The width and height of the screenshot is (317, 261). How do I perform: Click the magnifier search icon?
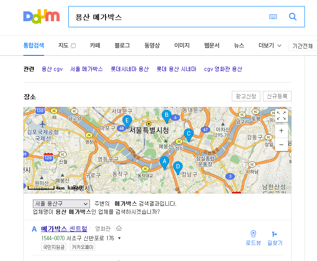click(292, 16)
